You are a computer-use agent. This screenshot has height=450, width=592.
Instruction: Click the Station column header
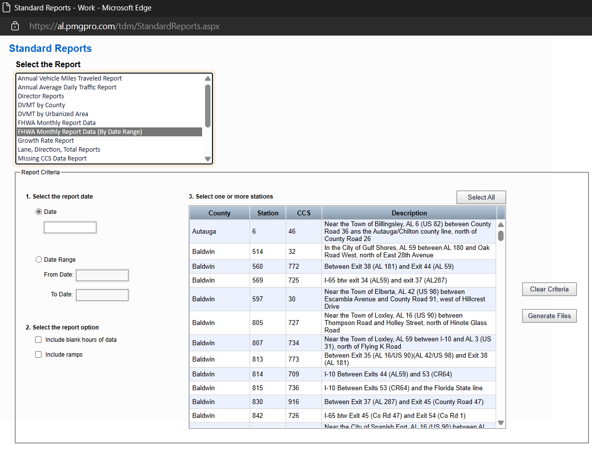point(268,213)
